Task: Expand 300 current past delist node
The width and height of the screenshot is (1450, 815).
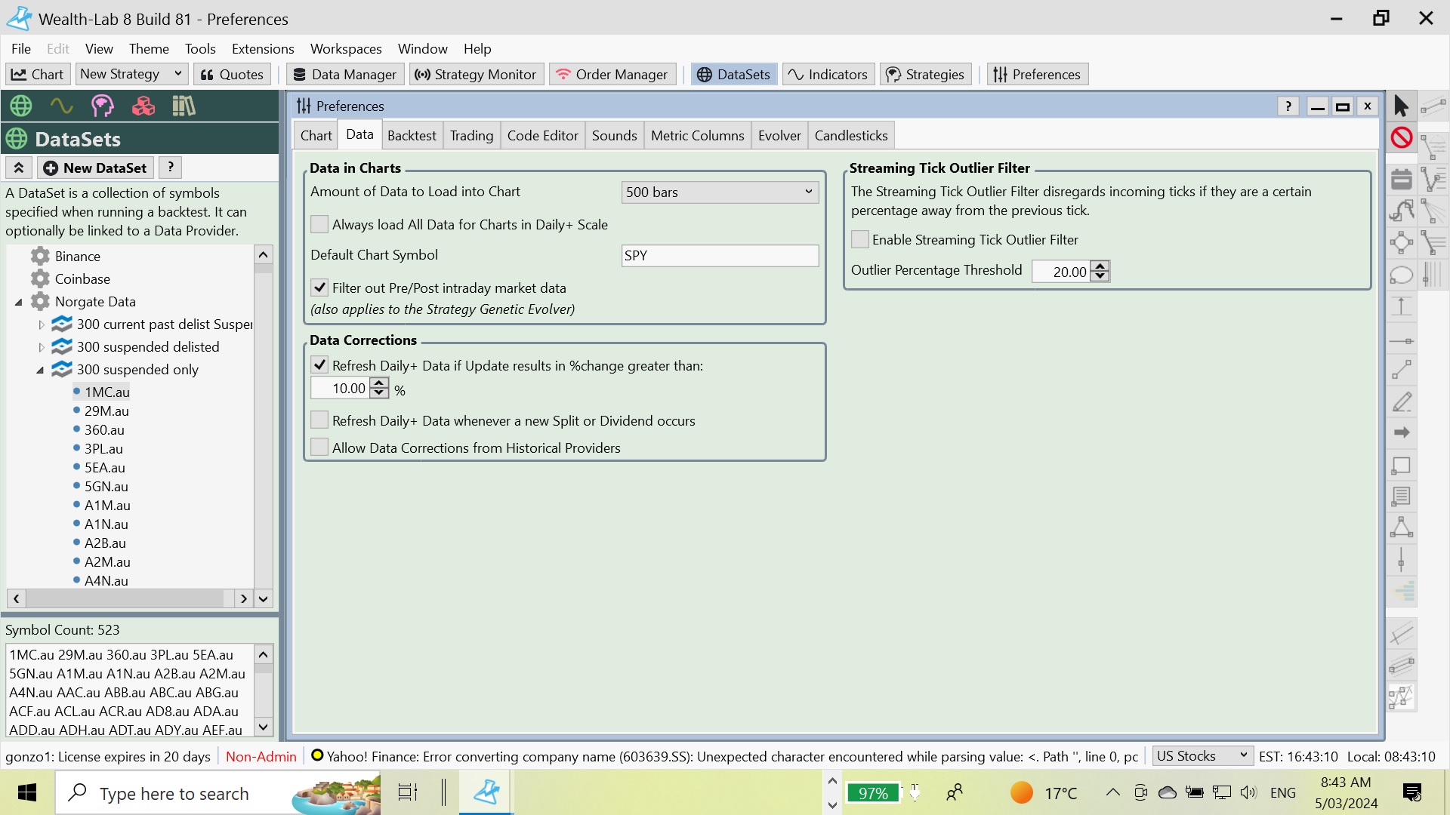Action: [42, 324]
